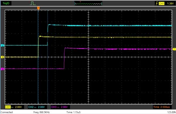Click the rising edge trigger icon
This screenshot has width=176, height=114.
pos(157,3)
